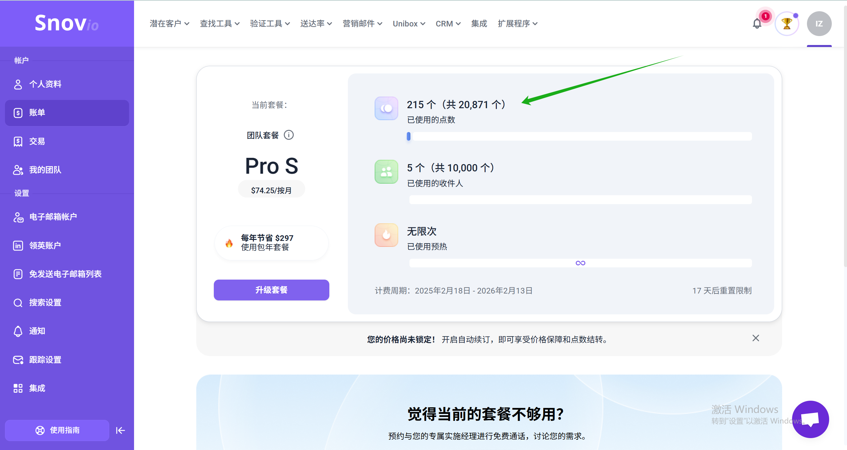847x450 pixels.
Task: Click the green recipients icon beside 5 个
Action: [x=386, y=172]
